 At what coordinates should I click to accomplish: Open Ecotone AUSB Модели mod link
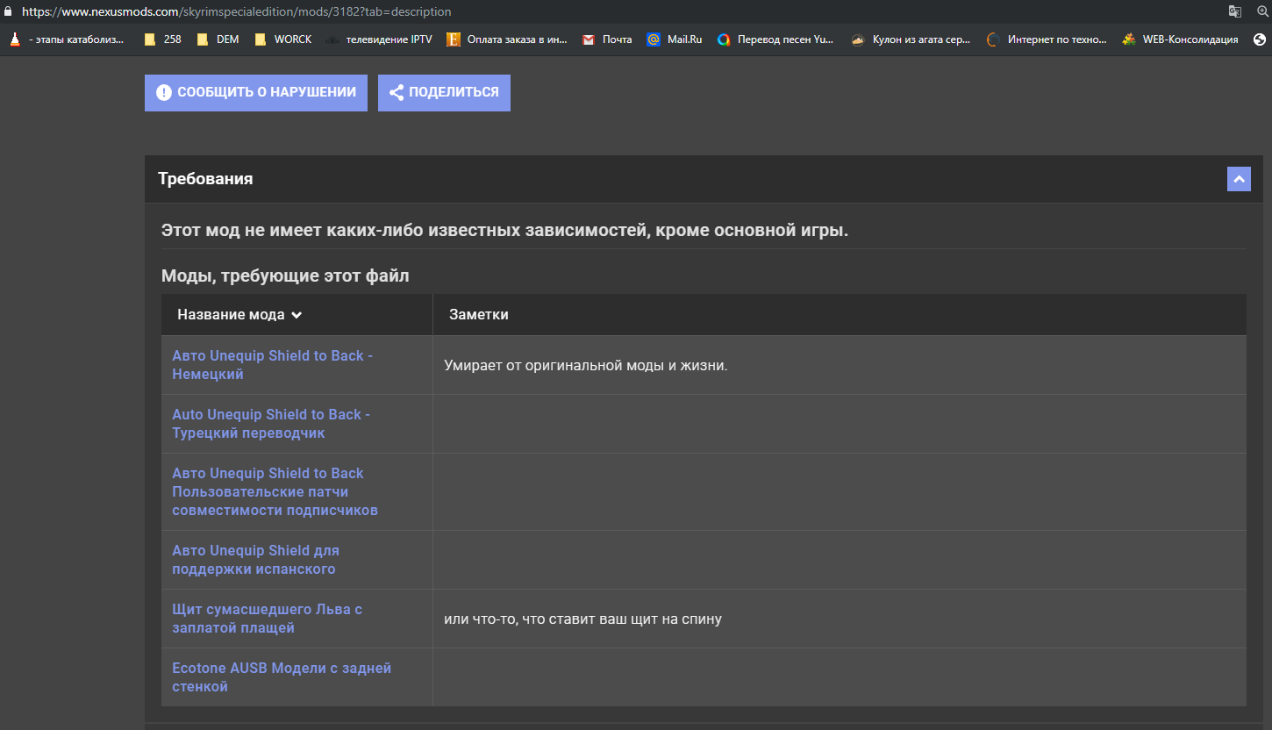click(x=281, y=677)
